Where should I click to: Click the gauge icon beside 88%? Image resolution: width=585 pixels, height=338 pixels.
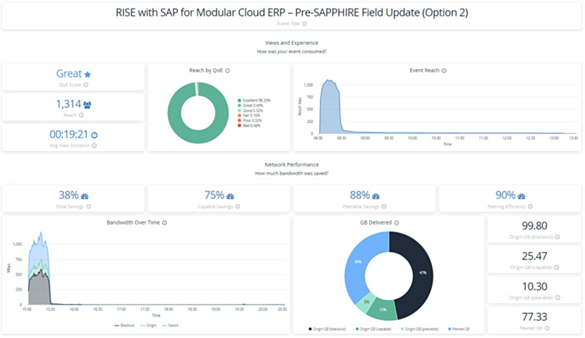point(376,196)
